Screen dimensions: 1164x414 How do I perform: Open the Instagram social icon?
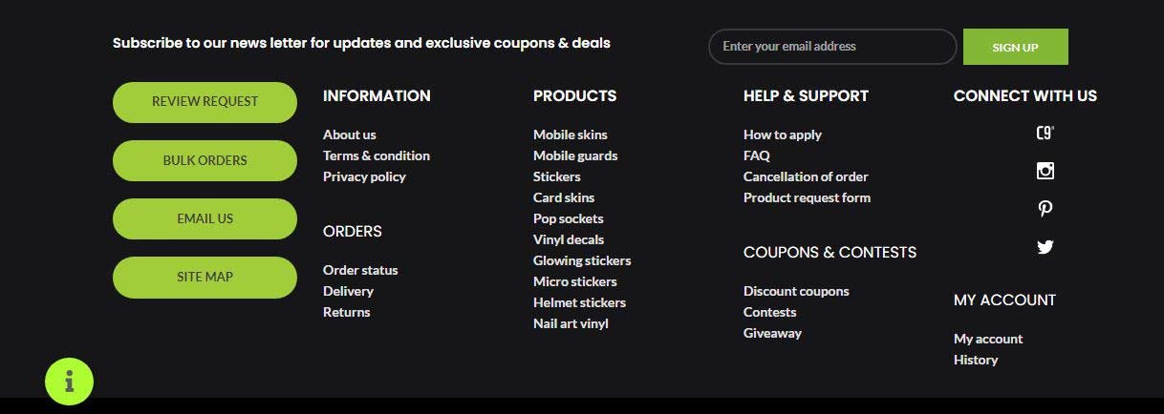1045,171
